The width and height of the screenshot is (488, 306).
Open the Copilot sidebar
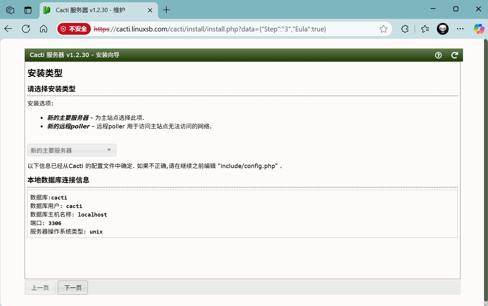pyautogui.click(x=478, y=29)
